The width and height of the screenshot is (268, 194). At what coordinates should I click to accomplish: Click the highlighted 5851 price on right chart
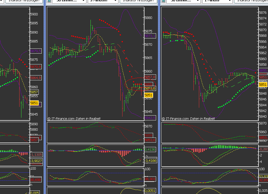tap(263, 84)
